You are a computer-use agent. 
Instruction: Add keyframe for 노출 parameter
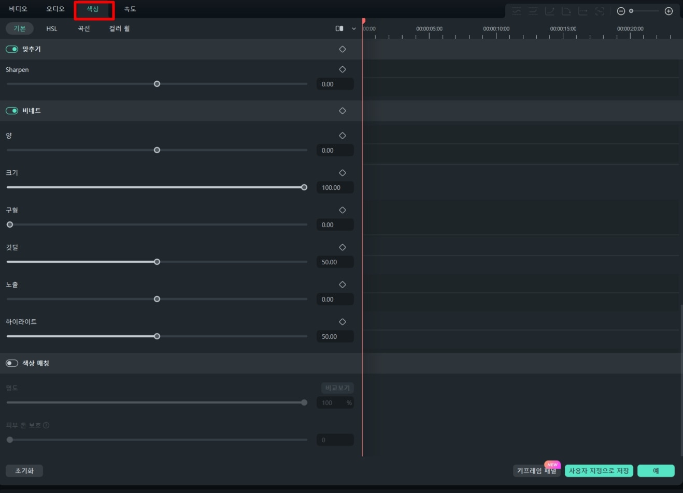click(x=343, y=285)
